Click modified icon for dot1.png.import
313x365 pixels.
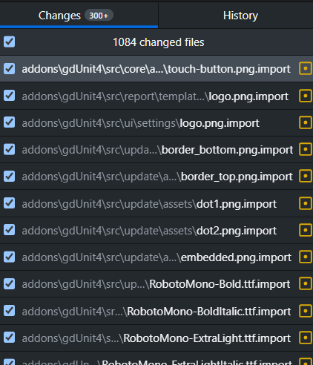click(x=306, y=203)
